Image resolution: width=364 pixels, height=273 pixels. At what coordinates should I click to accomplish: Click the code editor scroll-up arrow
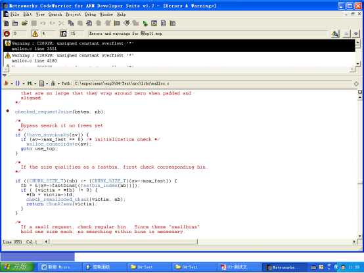[360, 98]
